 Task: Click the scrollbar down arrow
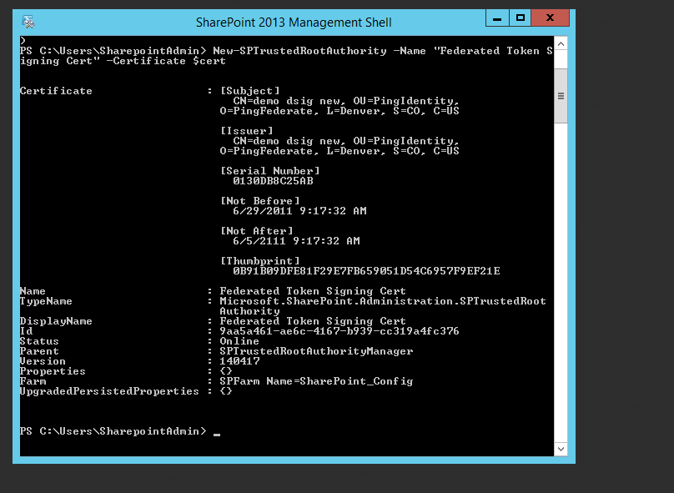(x=561, y=449)
